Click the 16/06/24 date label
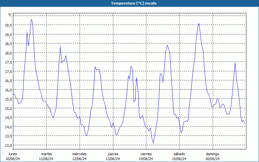 click(213, 159)
